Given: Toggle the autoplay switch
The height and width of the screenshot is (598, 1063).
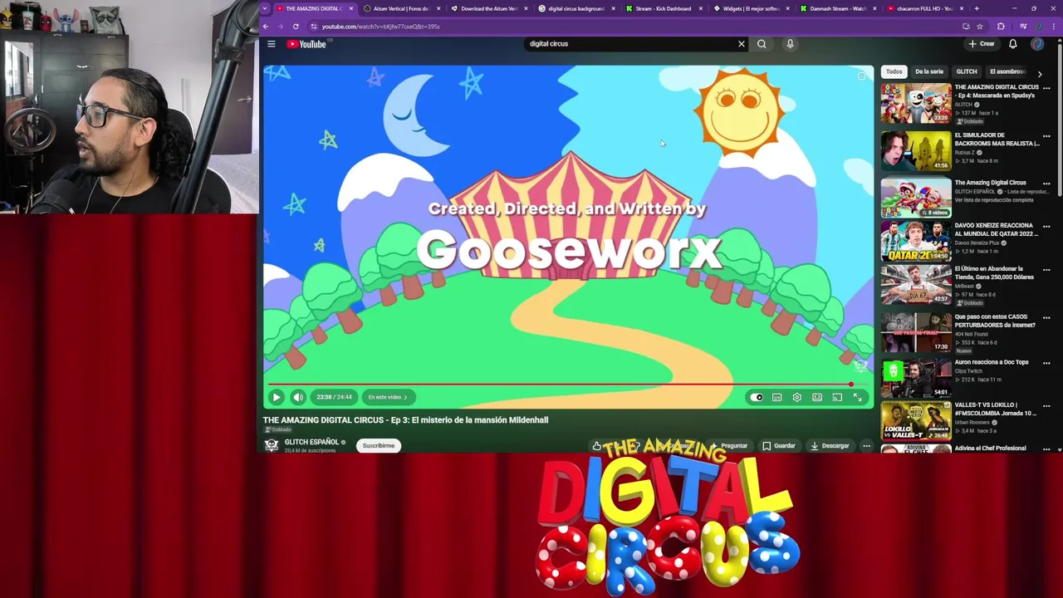Looking at the screenshot, I should pyautogui.click(x=756, y=398).
